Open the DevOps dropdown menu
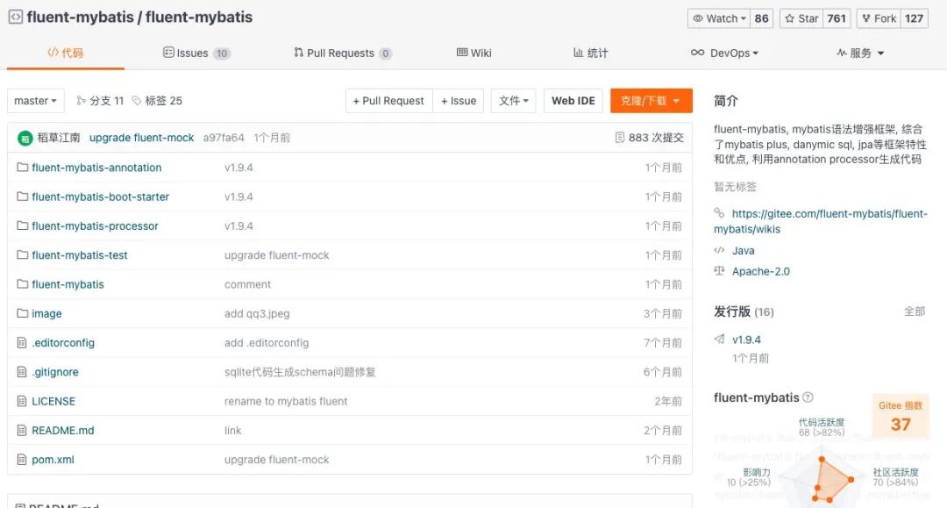Image resolution: width=947 pixels, height=508 pixels. [725, 54]
